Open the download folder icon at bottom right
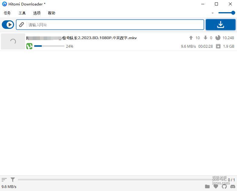This screenshot has height=191, width=237. [207, 186]
